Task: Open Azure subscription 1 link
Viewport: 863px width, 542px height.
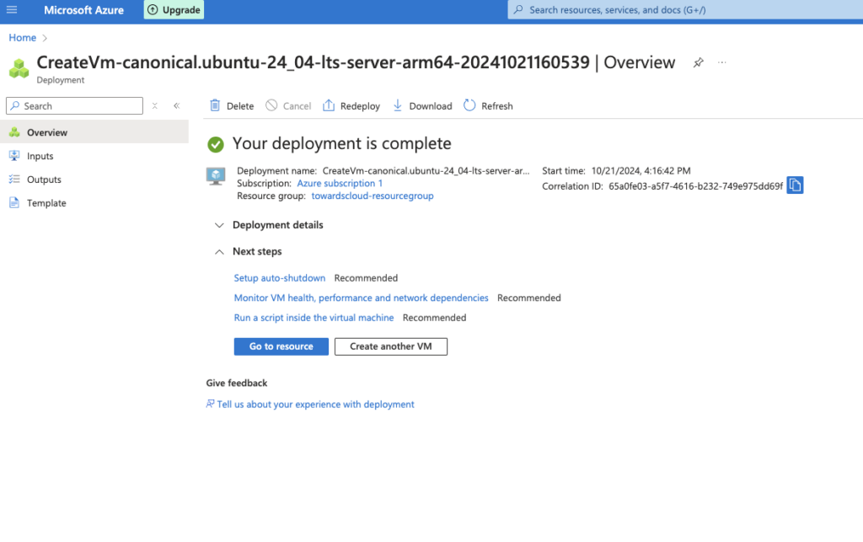Action: 340,183
